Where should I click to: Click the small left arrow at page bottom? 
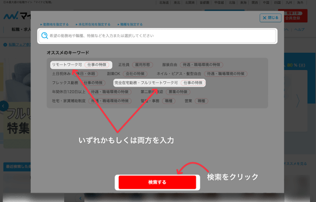(x=80, y=198)
